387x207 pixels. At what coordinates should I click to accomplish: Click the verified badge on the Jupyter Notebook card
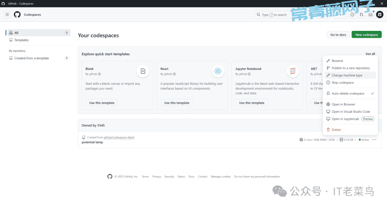(249, 74)
